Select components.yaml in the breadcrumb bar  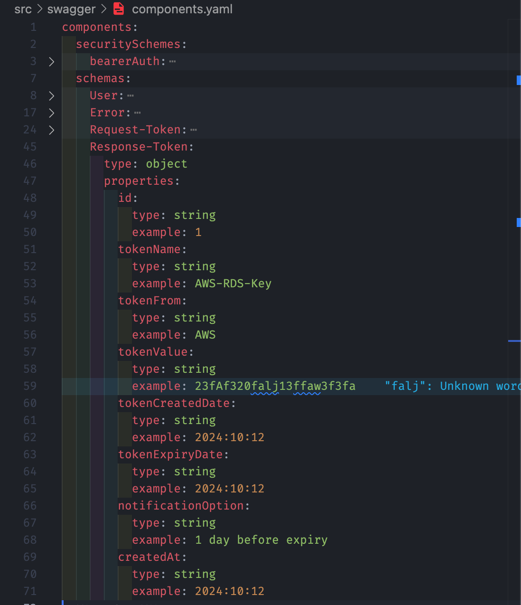(x=182, y=9)
